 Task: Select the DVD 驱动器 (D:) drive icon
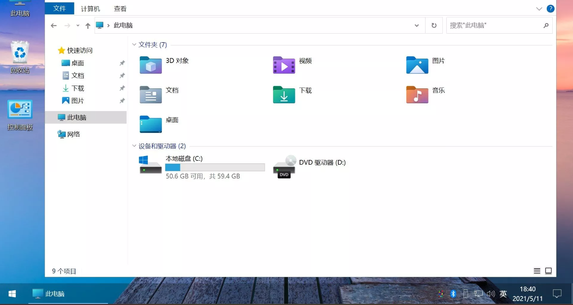pos(284,167)
